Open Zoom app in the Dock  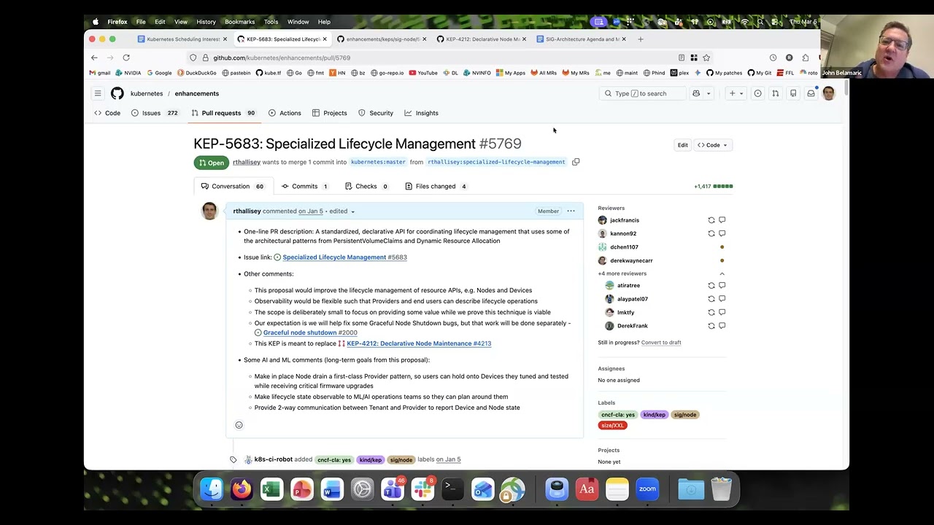647,489
